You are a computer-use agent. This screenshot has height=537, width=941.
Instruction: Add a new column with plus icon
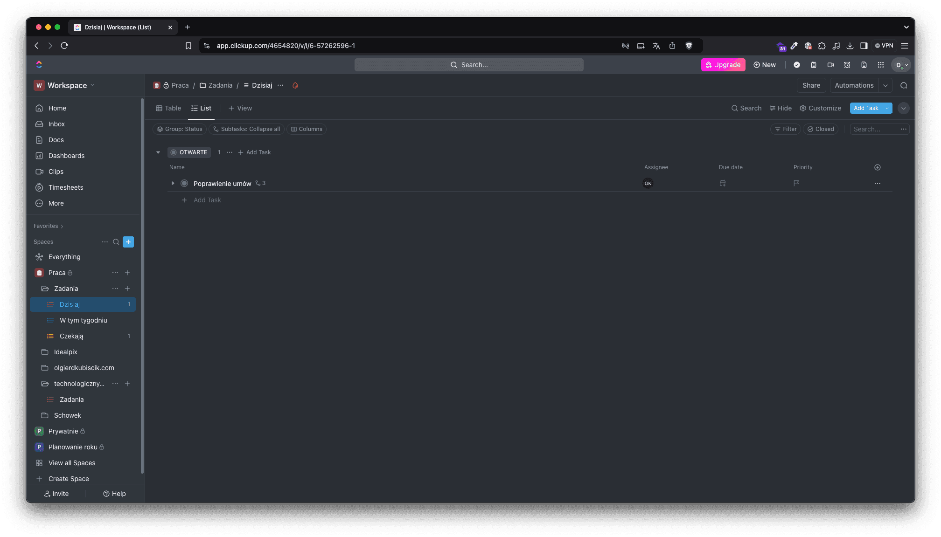[x=877, y=167]
